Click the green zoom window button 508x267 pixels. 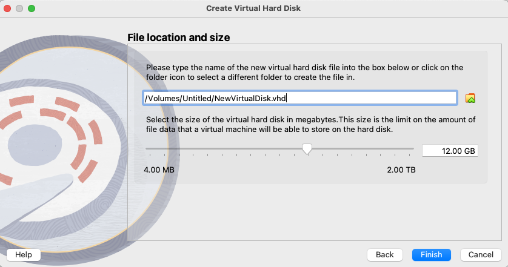point(32,8)
